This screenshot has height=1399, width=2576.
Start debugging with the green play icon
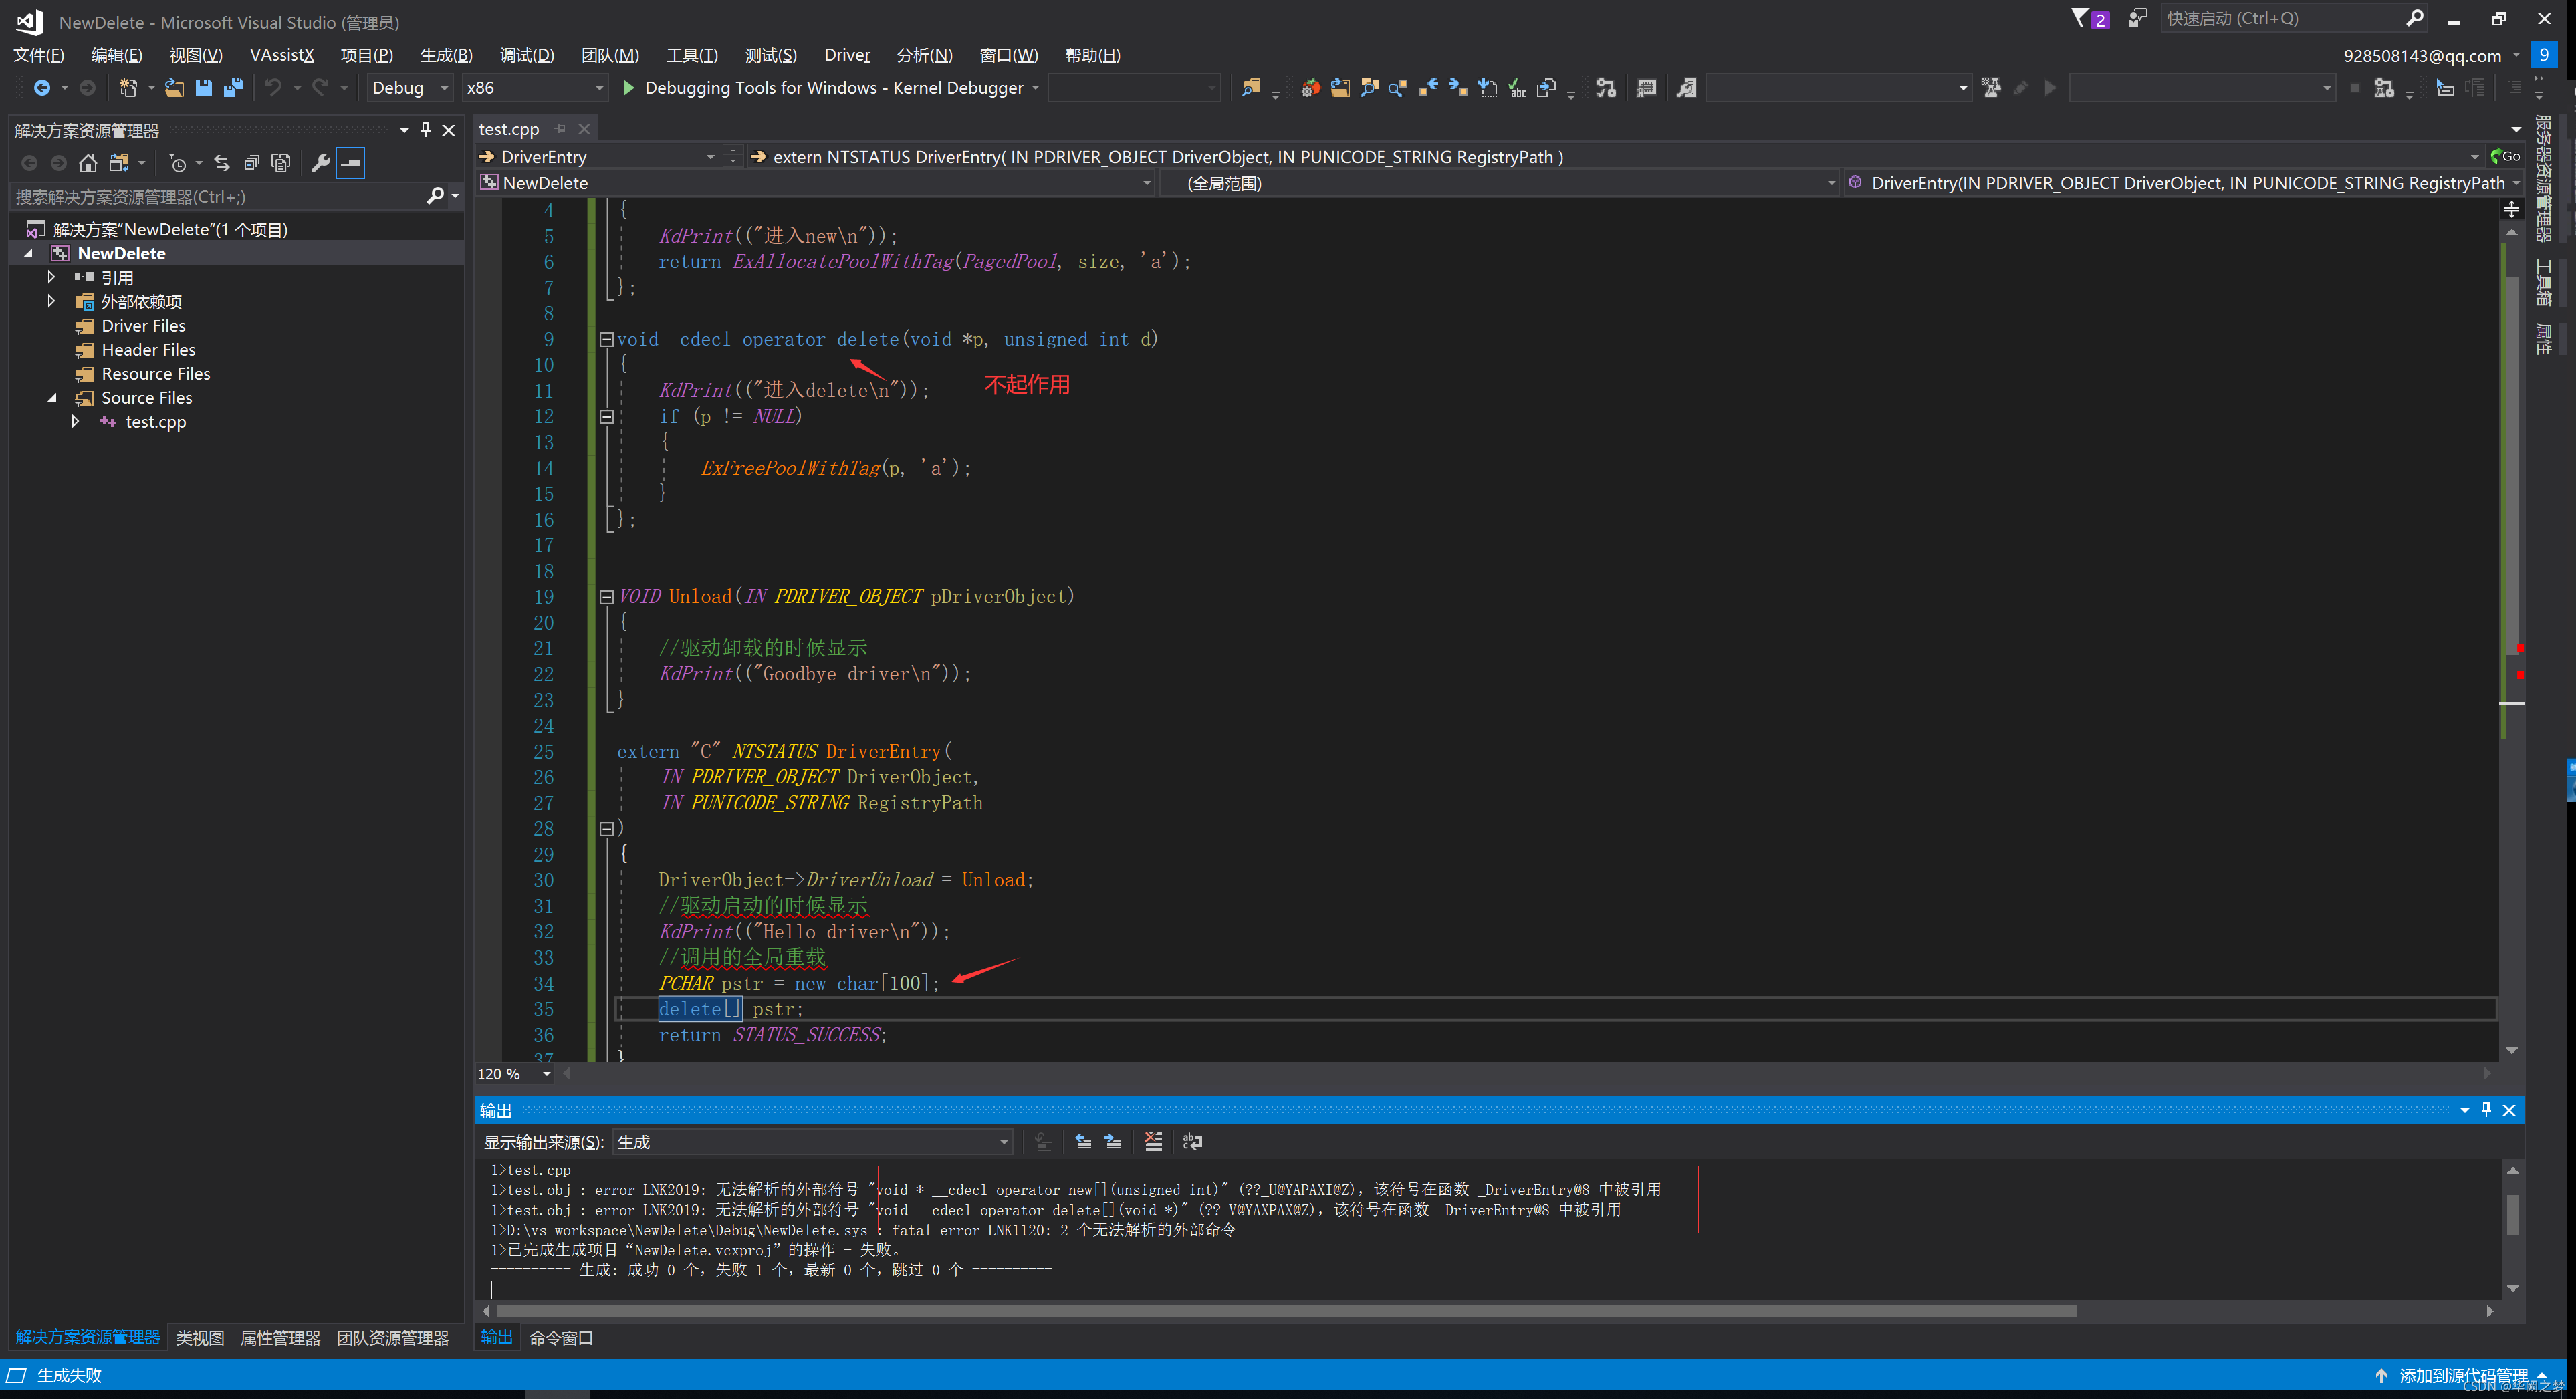point(628,88)
